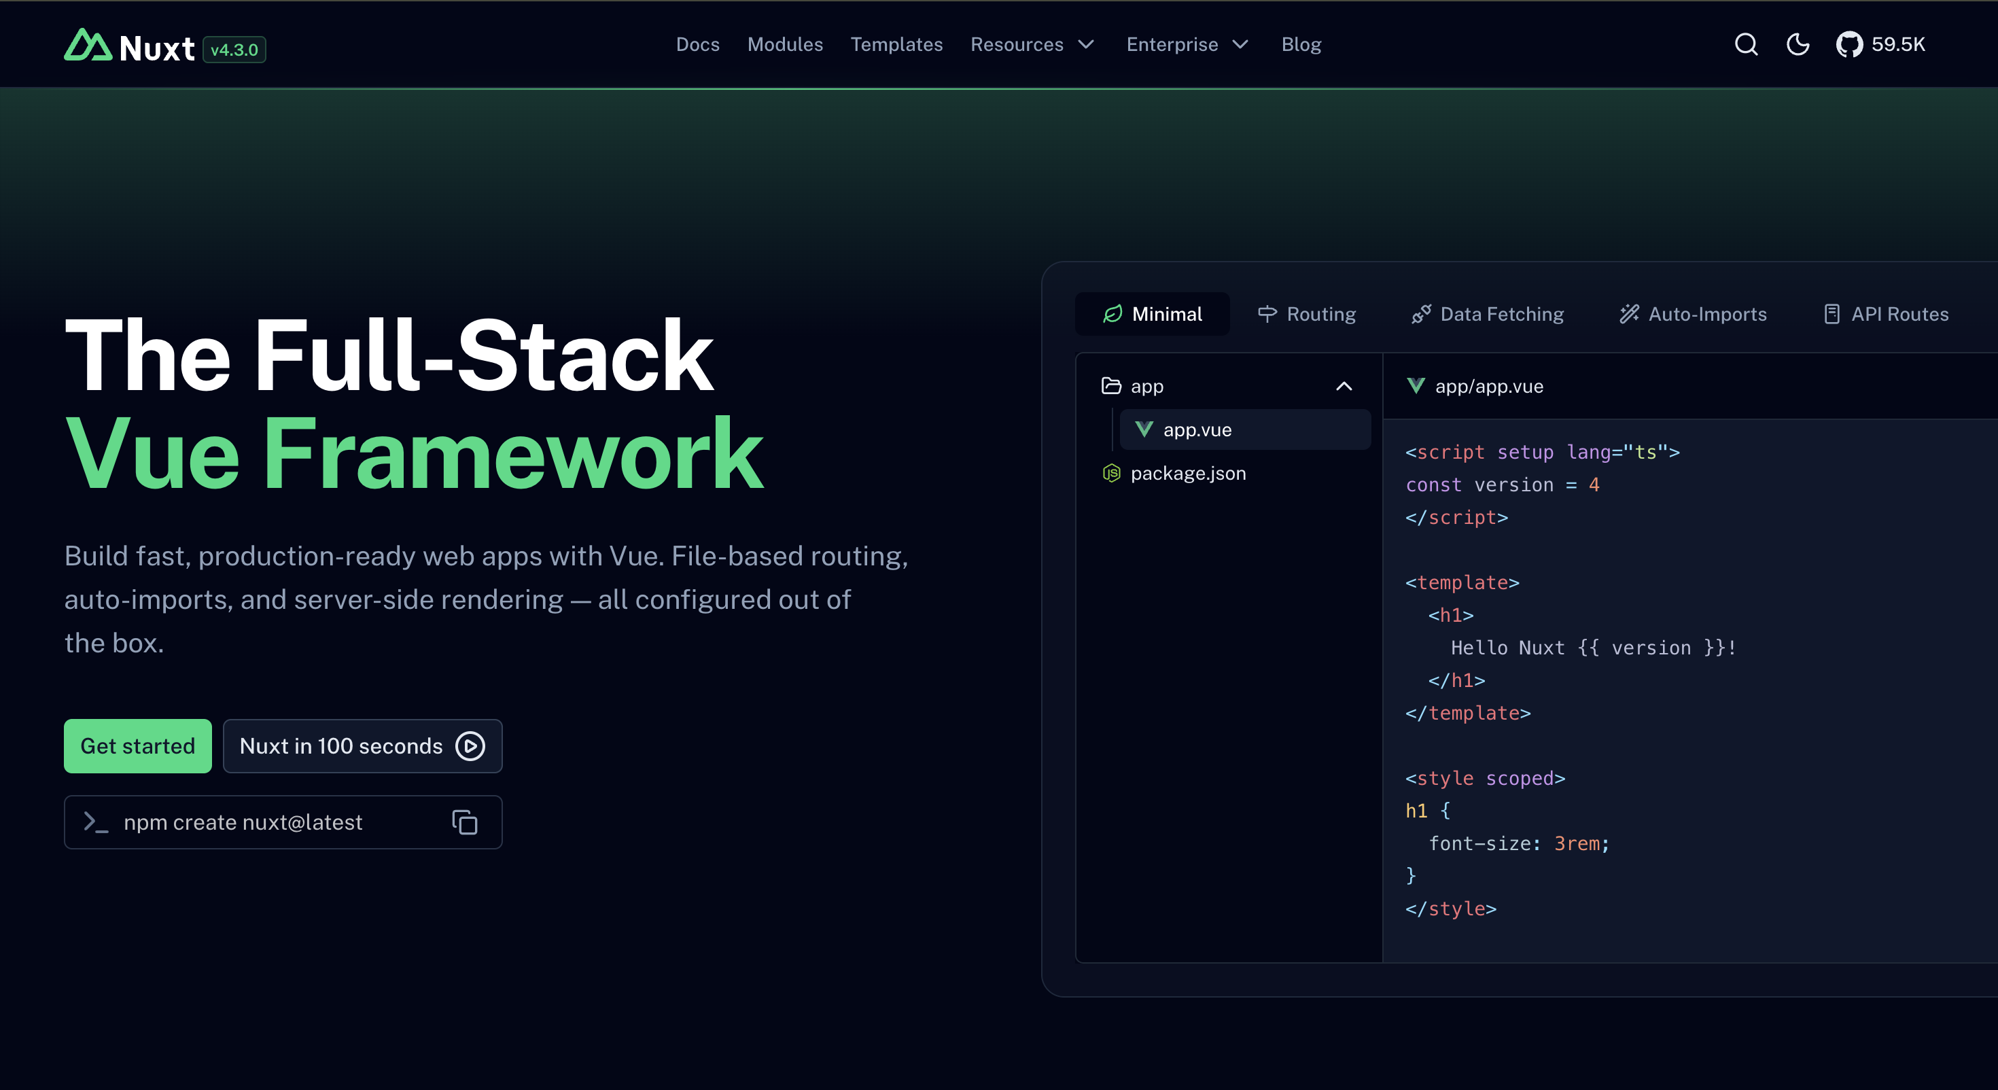The height and width of the screenshot is (1090, 1998).
Task: Click play icon in Nuxt in 100 seconds
Action: tap(470, 746)
